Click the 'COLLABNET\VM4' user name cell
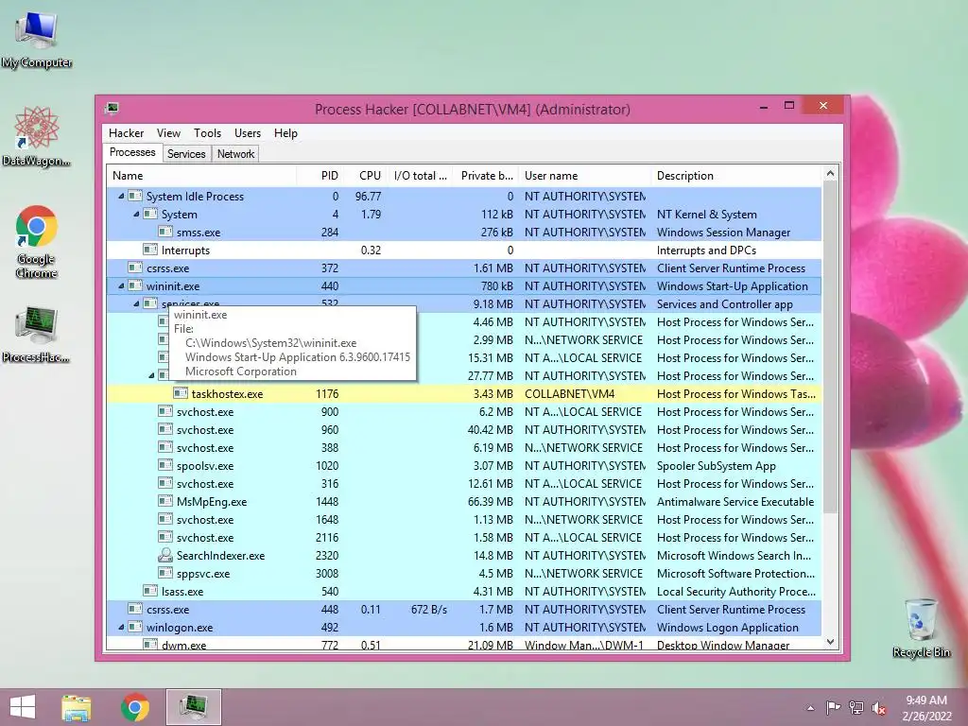This screenshot has width=968, height=726. pos(569,393)
